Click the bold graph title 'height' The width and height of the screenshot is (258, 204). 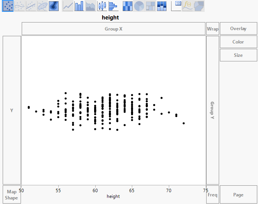pyautogui.click(x=110, y=18)
